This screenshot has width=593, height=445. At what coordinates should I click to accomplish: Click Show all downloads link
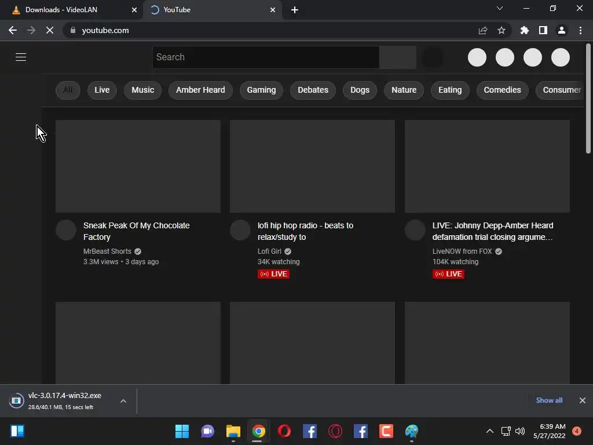coord(549,400)
